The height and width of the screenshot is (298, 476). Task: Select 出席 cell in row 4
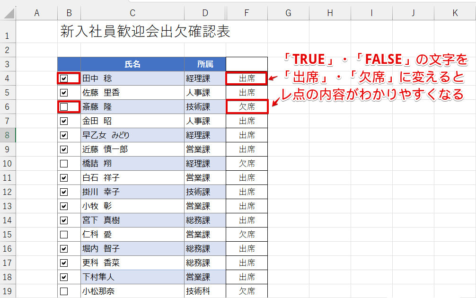[x=247, y=79]
